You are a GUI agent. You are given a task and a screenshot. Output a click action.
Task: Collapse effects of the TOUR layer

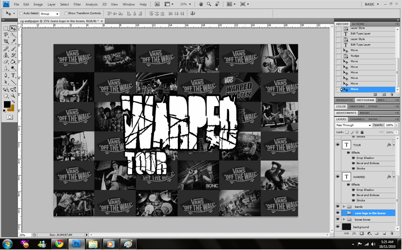point(393,145)
